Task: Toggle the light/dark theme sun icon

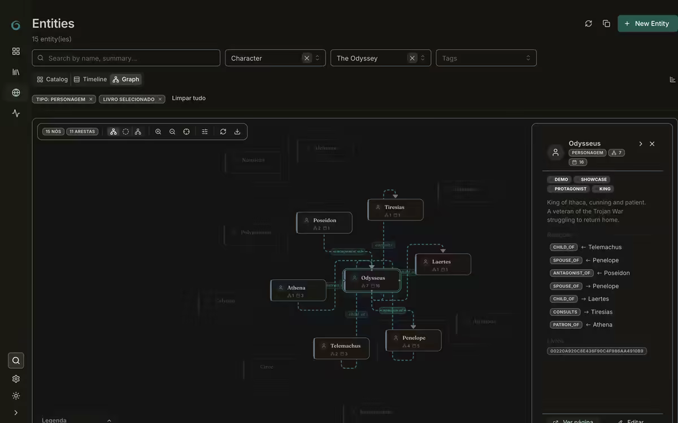Action: point(16,396)
